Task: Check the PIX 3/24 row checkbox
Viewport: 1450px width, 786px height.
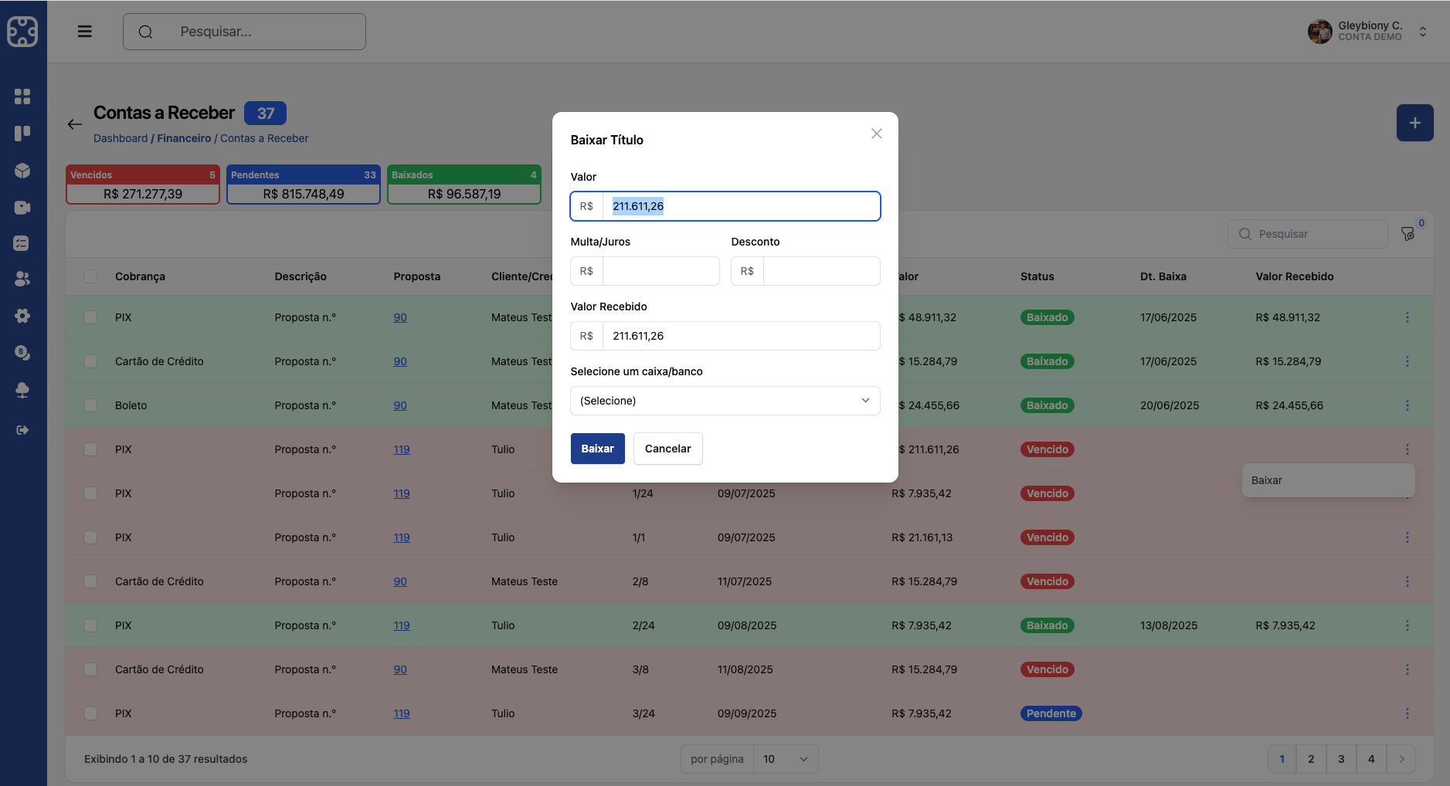Action: click(90, 713)
